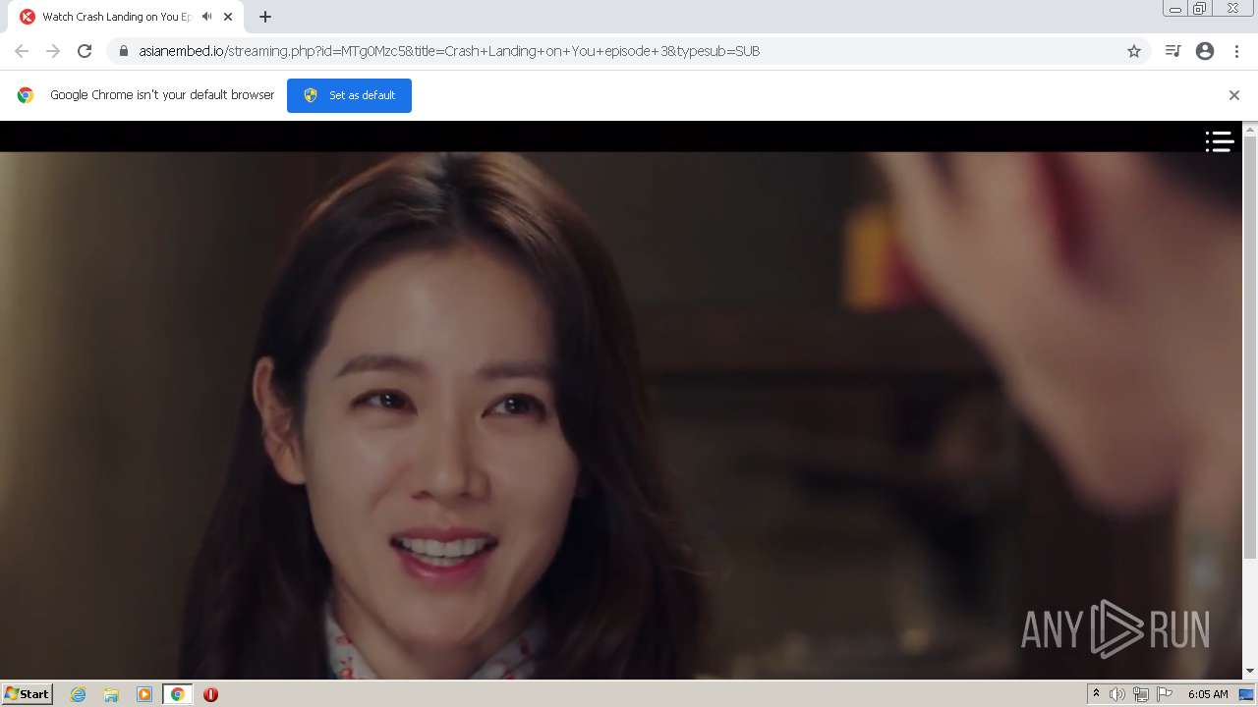Image resolution: width=1258 pixels, height=707 pixels.
Task: Open clock showing 6:05 AM
Action: (1208, 694)
